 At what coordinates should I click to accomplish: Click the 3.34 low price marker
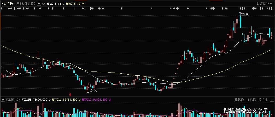click(94, 90)
